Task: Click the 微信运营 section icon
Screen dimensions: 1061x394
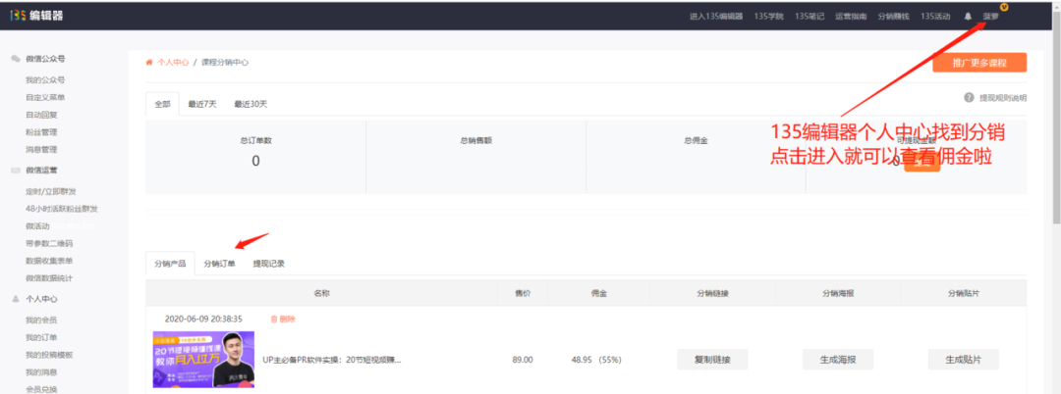Action: [16, 171]
